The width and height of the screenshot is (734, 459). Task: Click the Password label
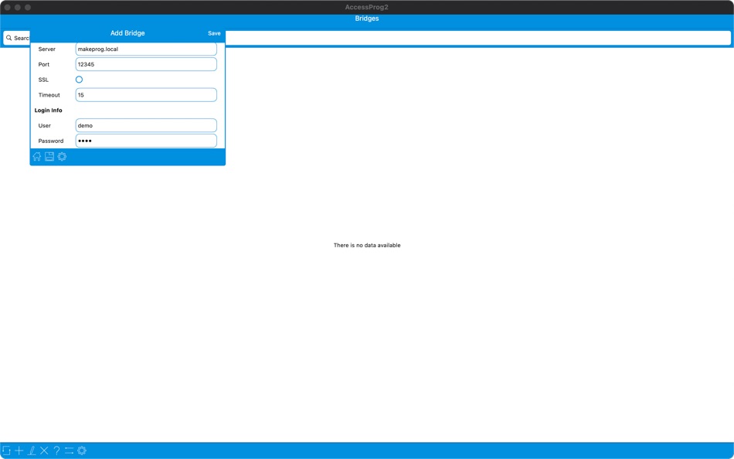51,141
